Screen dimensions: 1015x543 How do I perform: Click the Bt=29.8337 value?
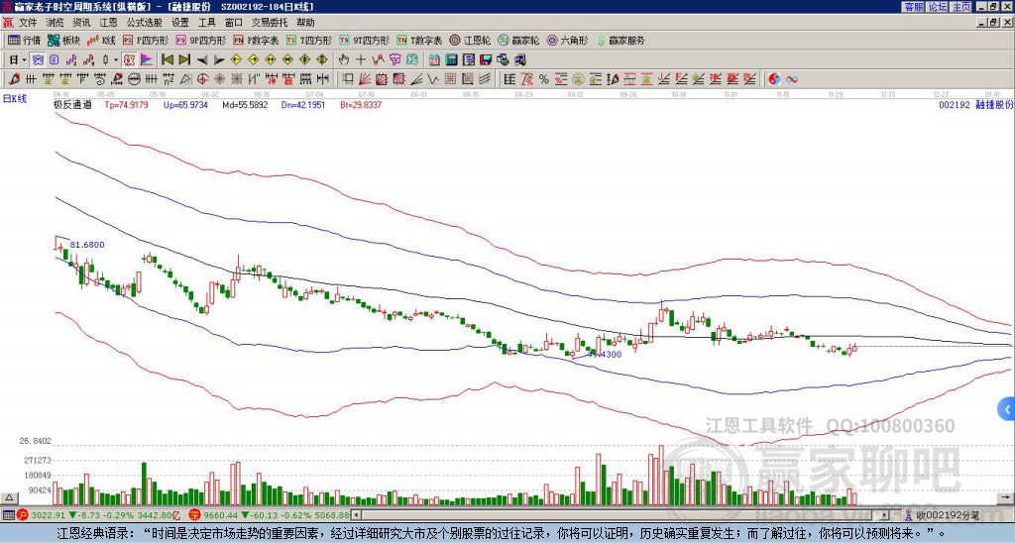pyautogui.click(x=361, y=104)
